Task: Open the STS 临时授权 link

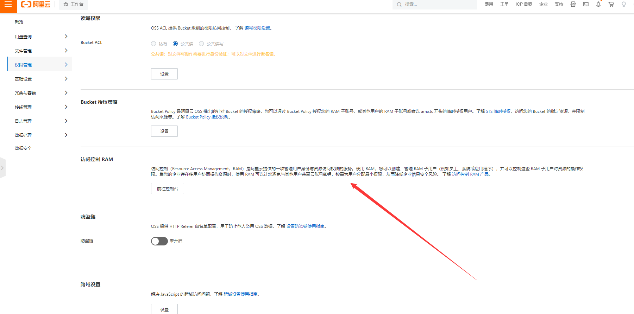Action: point(498,111)
